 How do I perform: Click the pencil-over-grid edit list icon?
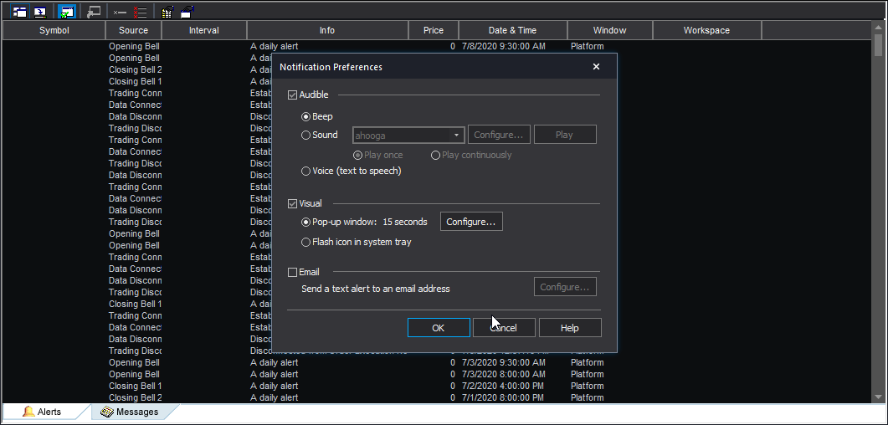167,12
